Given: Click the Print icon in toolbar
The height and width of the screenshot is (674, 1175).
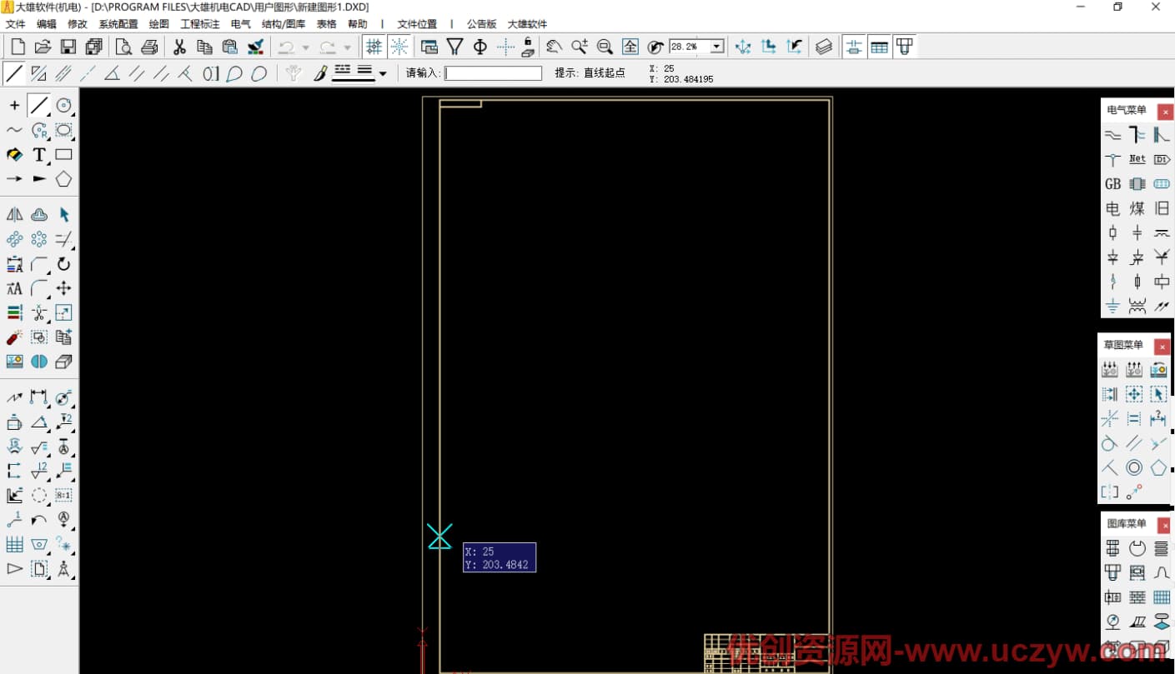Looking at the screenshot, I should (x=150, y=47).
